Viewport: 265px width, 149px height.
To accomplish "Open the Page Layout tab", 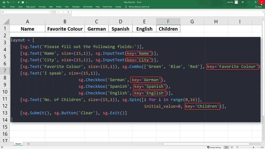I will click(30, 7).
